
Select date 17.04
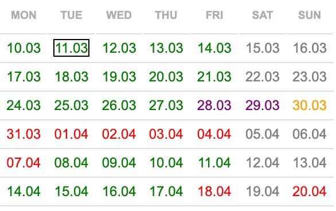coord(166,192)
